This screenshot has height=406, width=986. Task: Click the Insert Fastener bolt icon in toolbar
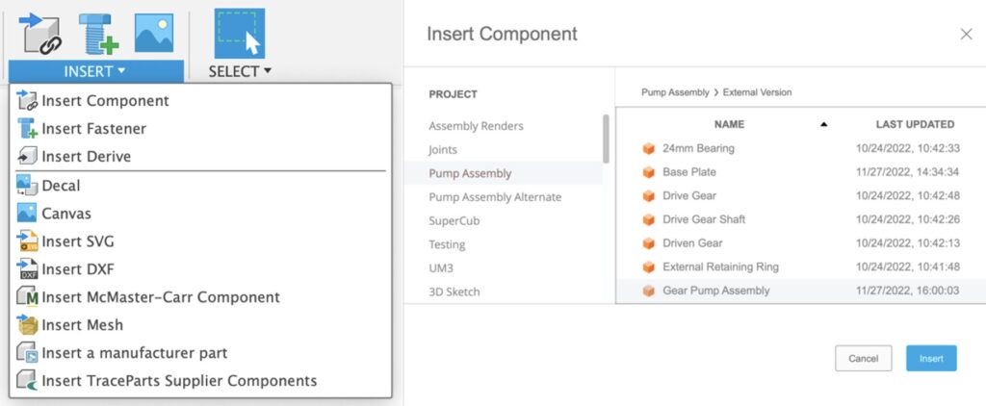point(97,32)
